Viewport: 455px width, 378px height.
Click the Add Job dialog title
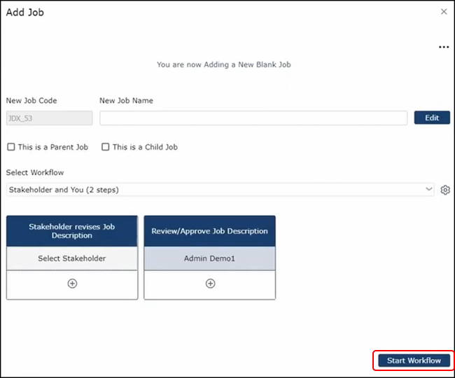25,13
